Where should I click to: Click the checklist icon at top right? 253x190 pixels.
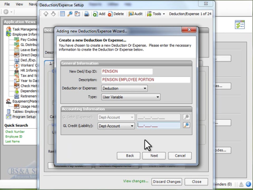coord(240,25)
